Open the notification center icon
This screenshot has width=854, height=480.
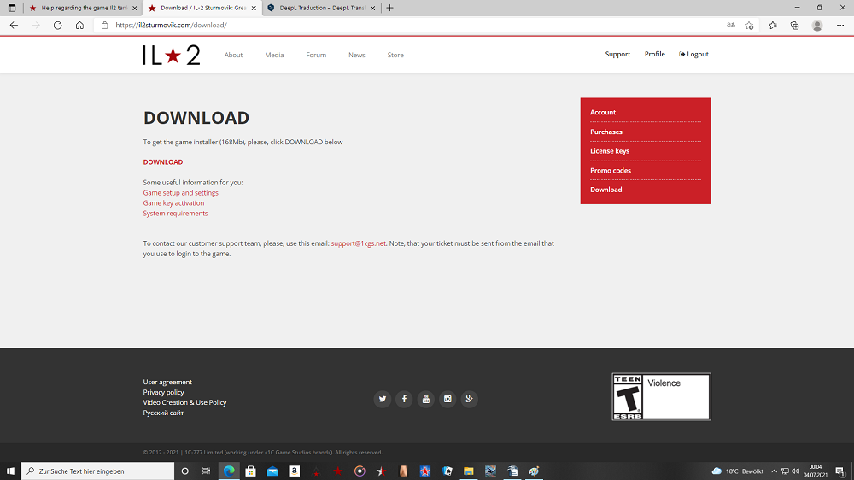pyautogui.click(x=840, y=471)
